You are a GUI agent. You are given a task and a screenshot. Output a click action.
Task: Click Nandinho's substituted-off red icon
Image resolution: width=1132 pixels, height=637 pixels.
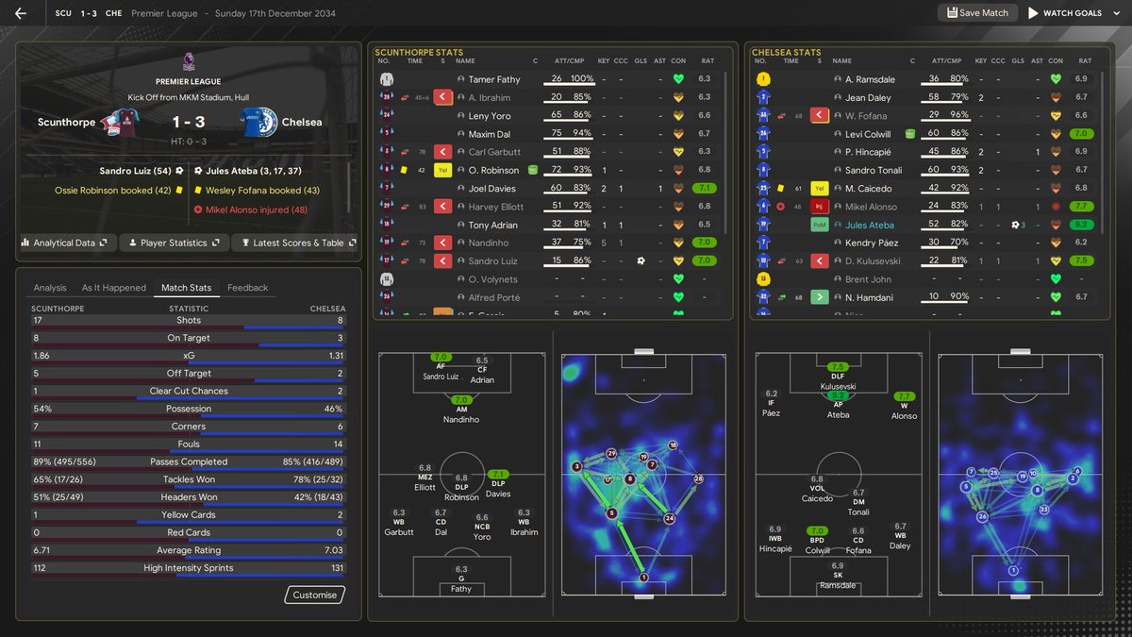pyautogui.click(x=444, y=243)
